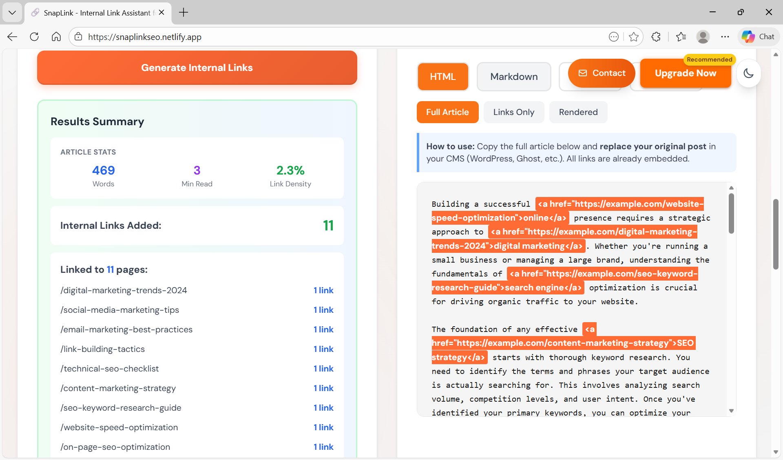Viewport: 783px width, 460px height.
Task: Click Upgrade Now button
Action: [685, 73]
